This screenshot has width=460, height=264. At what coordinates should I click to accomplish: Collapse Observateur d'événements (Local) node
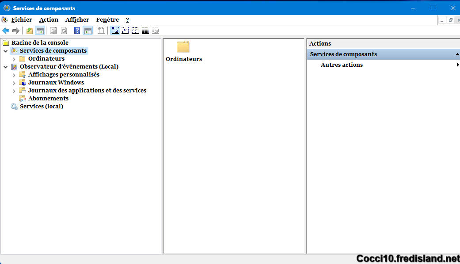coord(6,67)
